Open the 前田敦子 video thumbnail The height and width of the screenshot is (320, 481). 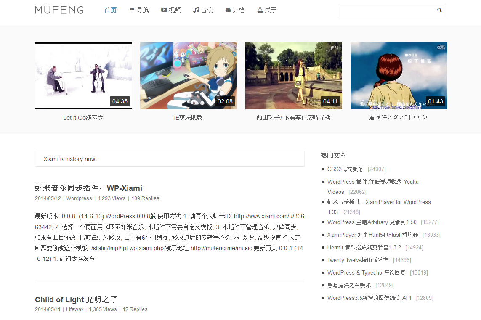(x=294, y=76)
